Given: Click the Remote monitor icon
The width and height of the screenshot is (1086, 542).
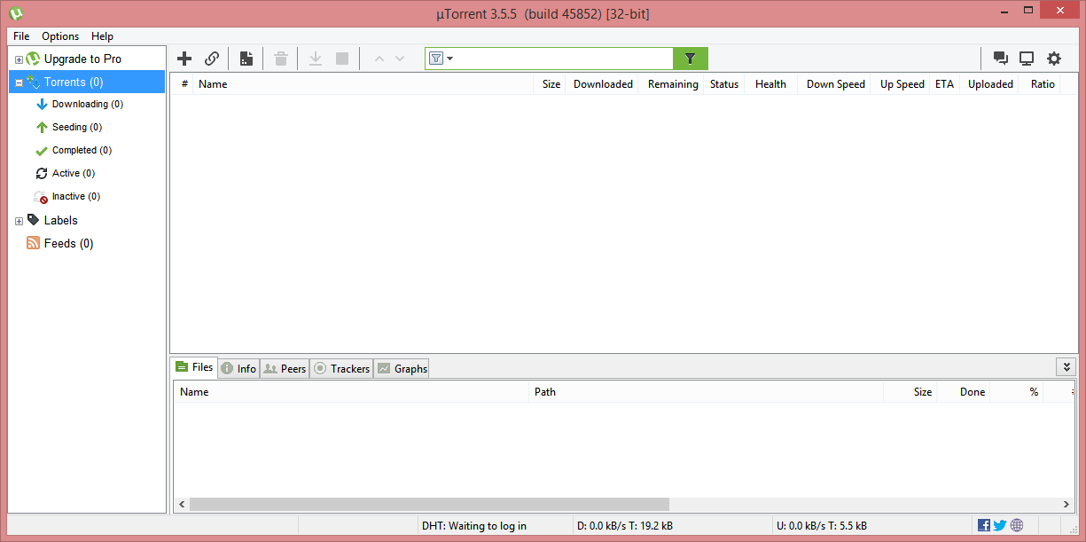Looking at the screenshot, I should point(1027,59).
